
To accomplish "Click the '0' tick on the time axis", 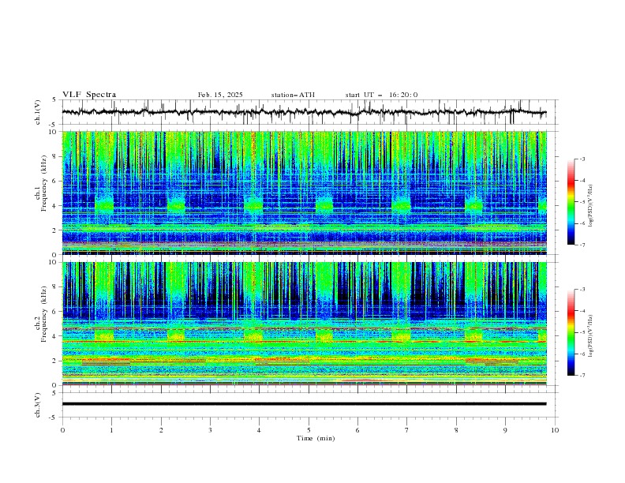I will pos(62,430).
